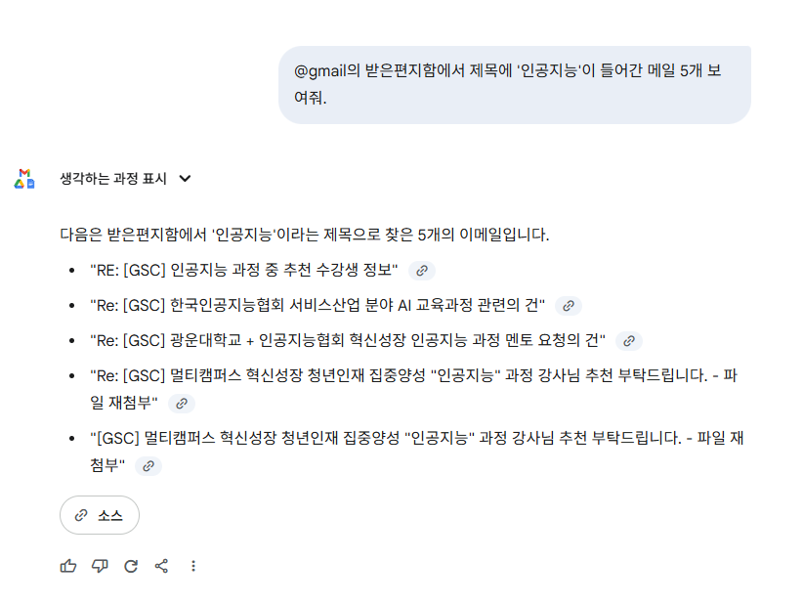803x604 pixels.
Task: Regenerate the response with the redo icon
Action: click(131, 566)
